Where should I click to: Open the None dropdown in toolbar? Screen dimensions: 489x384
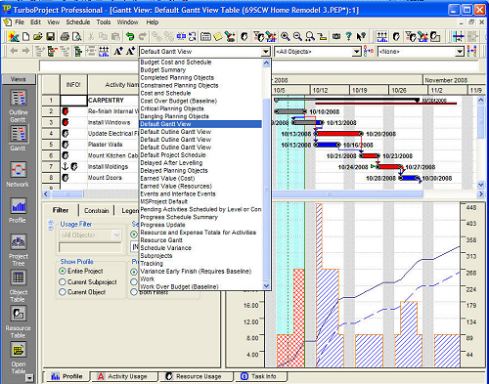pyautogui.click(x=460, y=52)
